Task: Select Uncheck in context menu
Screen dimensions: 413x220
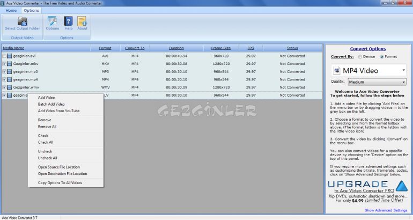Action: pyautogui.click(x=45, y=151)
